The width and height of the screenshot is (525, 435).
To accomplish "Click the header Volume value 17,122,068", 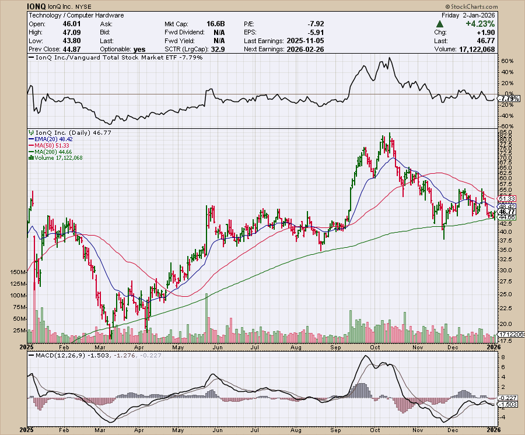I will click(x=477, y=49).
